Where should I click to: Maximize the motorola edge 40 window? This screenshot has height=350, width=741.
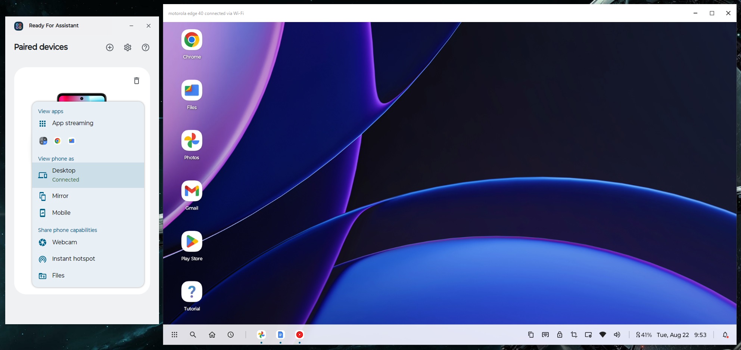712,13
